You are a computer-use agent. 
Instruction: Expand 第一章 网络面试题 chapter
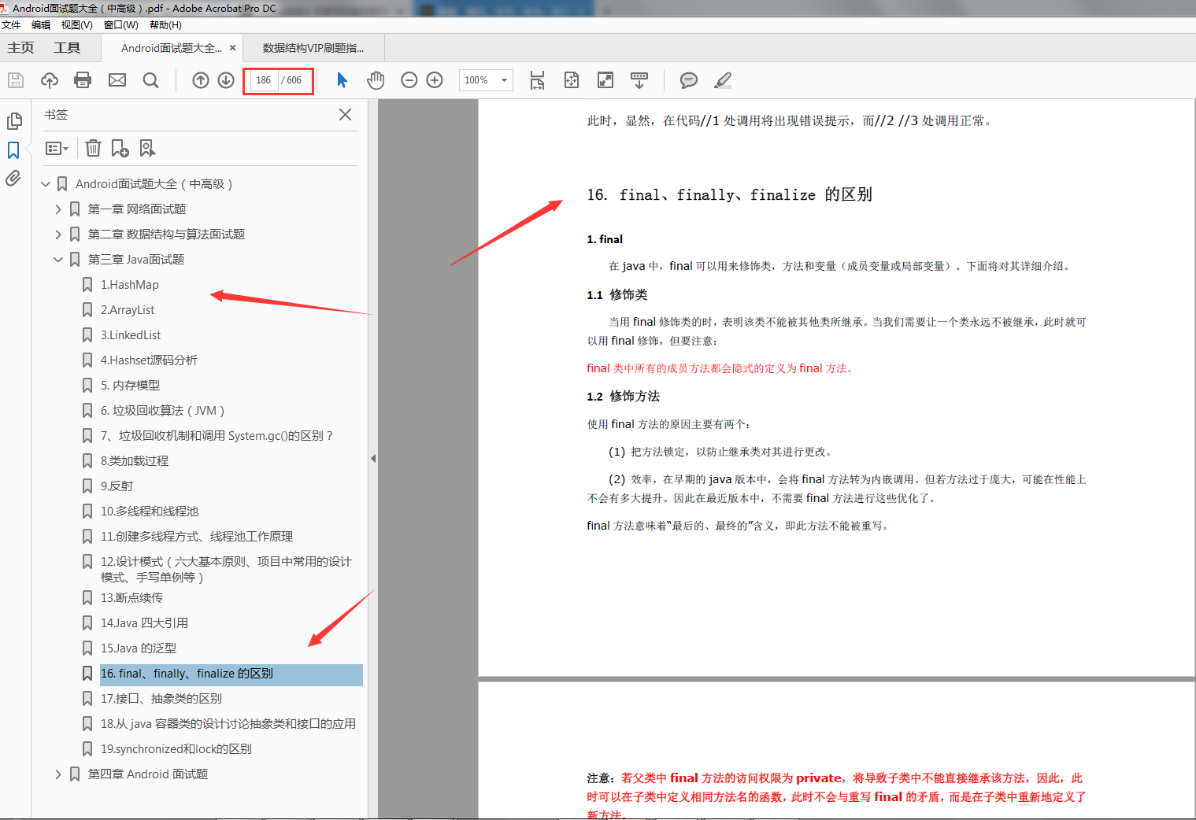[58, 209]
